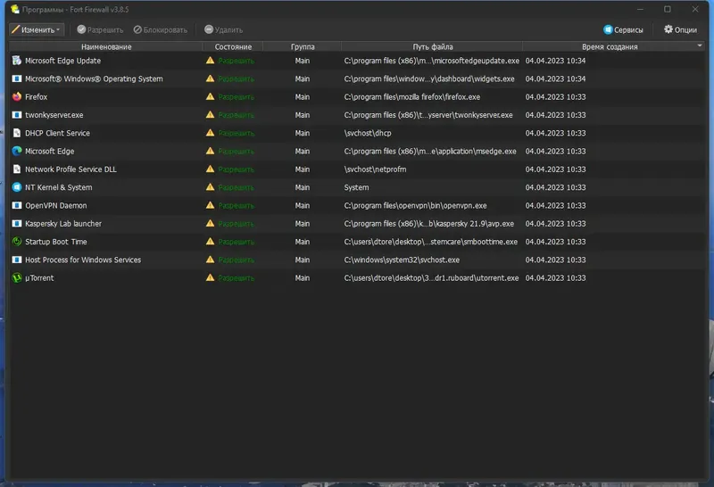Click the Fort Firewall title bar icon
This screenshot has height=487, width=714.
tap(15, 9)
